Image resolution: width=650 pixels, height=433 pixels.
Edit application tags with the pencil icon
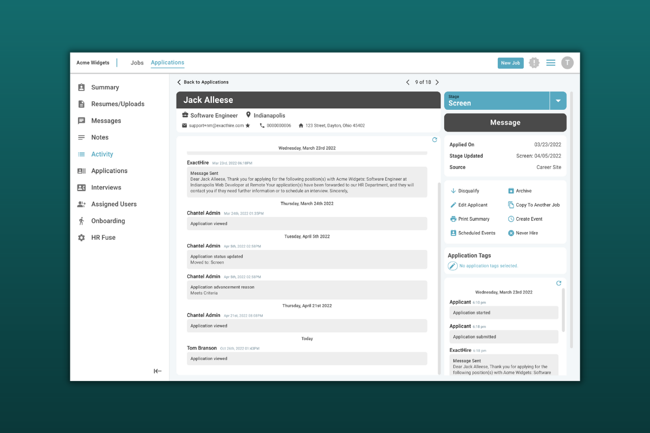click(453, 266)
